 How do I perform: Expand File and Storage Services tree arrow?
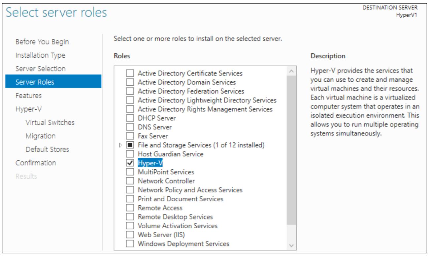point(121,145)
